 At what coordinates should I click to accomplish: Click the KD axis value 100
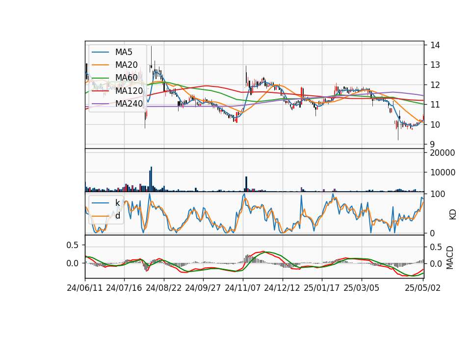click(x=438, y=194)
